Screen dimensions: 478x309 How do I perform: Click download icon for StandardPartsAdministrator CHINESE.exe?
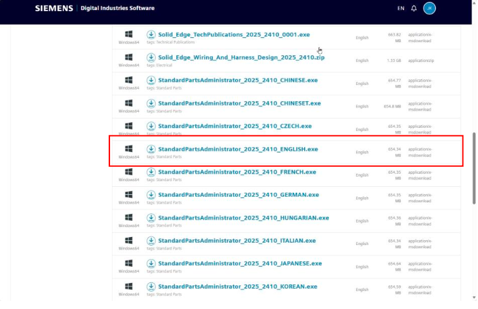(x=151, y=81)
